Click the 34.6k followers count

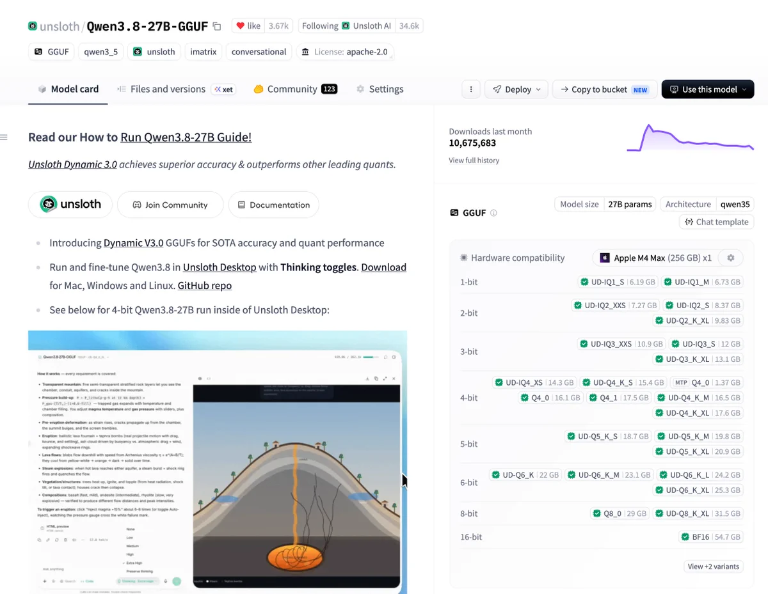pos(409,26)
